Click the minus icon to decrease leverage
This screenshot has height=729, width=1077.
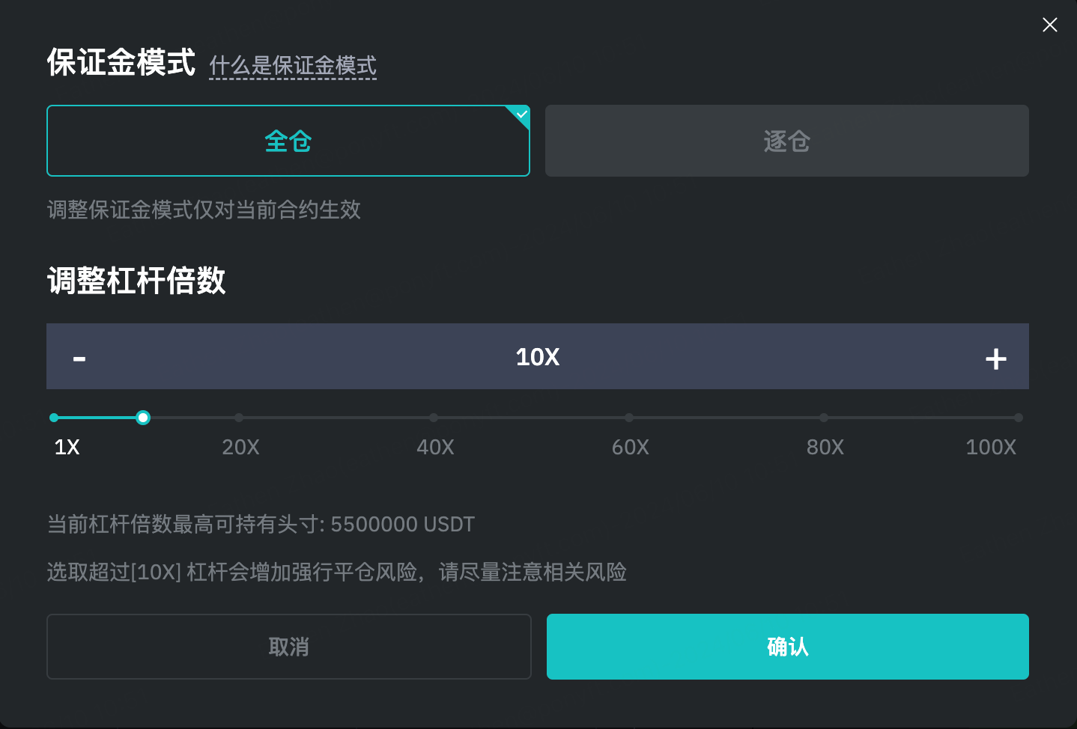tap(79, 358)
